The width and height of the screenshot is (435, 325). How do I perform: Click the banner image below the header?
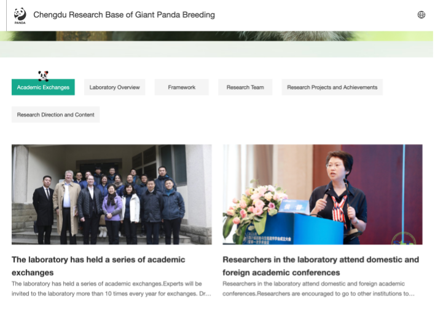click(x=217, y=36)
